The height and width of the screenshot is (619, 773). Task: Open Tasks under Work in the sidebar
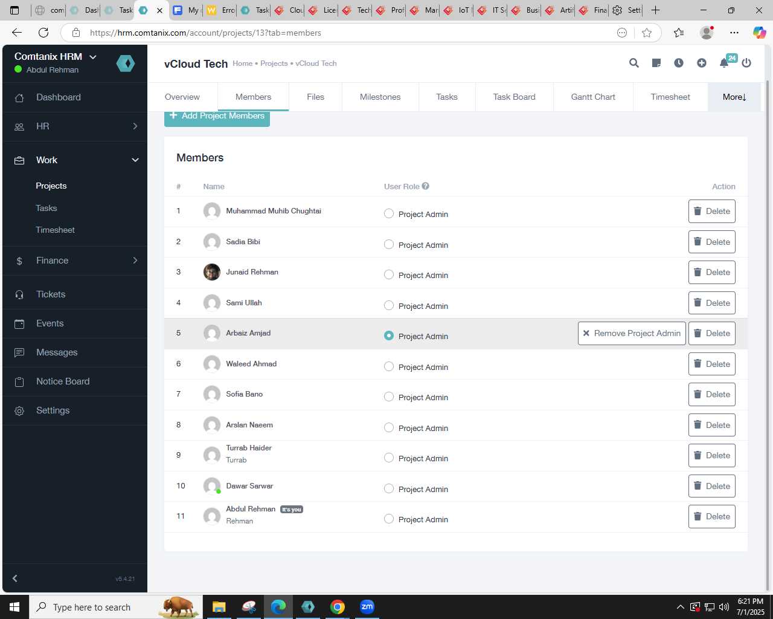tap(46, 208)
